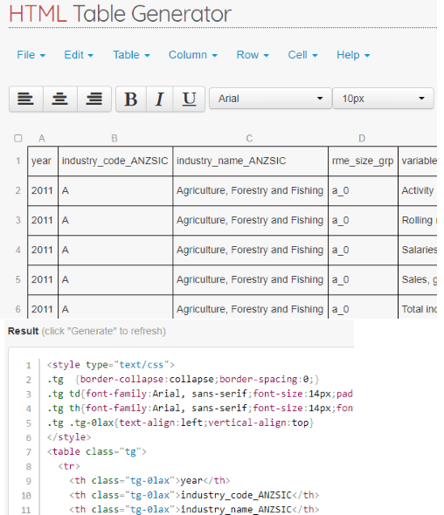
Task: Click the 'industry_name_ANZSIC' table cell
Action: click(250, 161)
